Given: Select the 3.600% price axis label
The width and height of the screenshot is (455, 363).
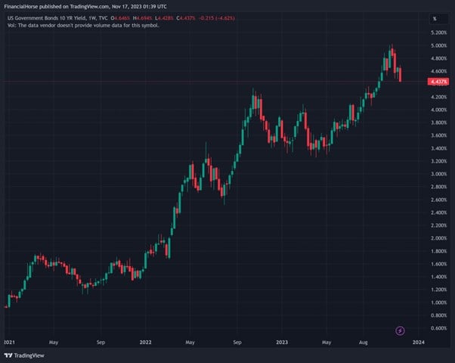Looking at the screenshot, I should pyautogui.click(x=438, y=135).
